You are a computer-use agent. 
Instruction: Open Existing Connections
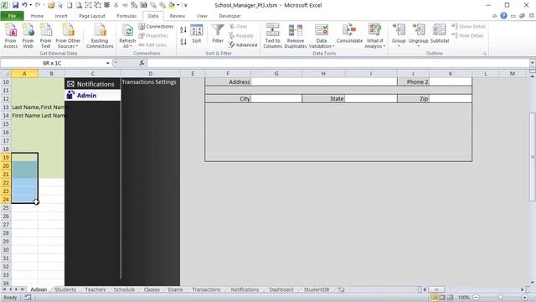[100, 35]
